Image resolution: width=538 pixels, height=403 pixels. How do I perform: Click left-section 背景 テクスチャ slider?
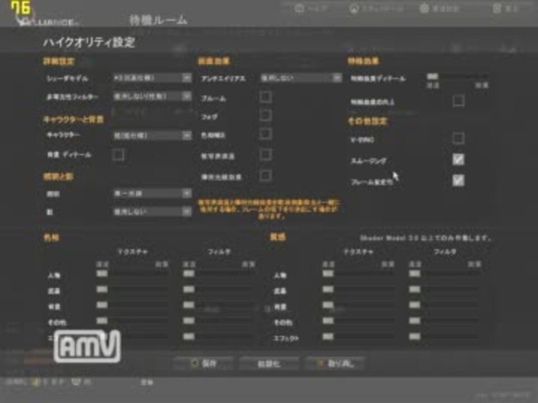click(132, 305)
